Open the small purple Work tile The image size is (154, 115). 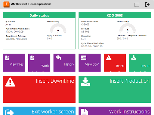click(x=39, y=63)
